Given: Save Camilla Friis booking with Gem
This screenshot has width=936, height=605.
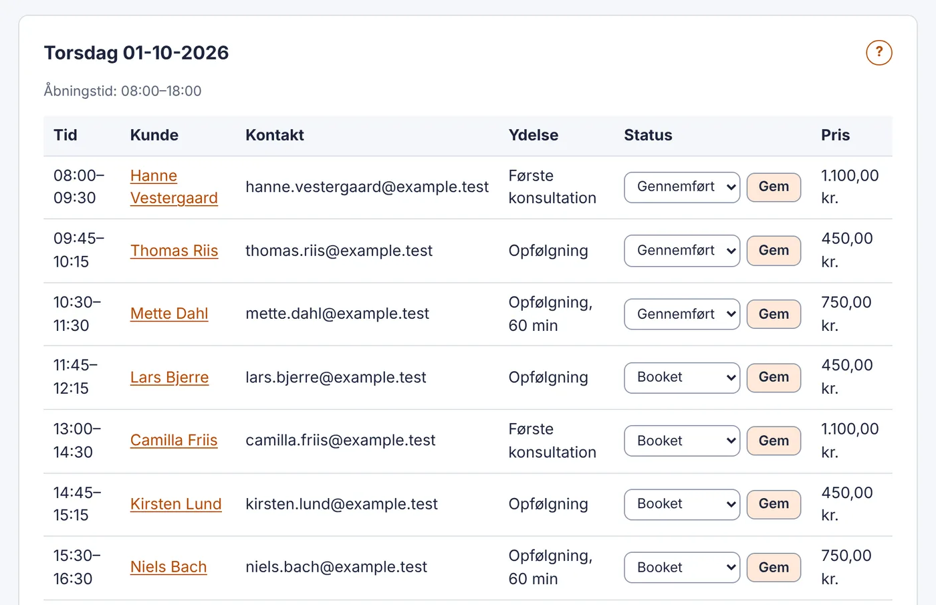Looking at the screenshot, I should coord(774,441).
